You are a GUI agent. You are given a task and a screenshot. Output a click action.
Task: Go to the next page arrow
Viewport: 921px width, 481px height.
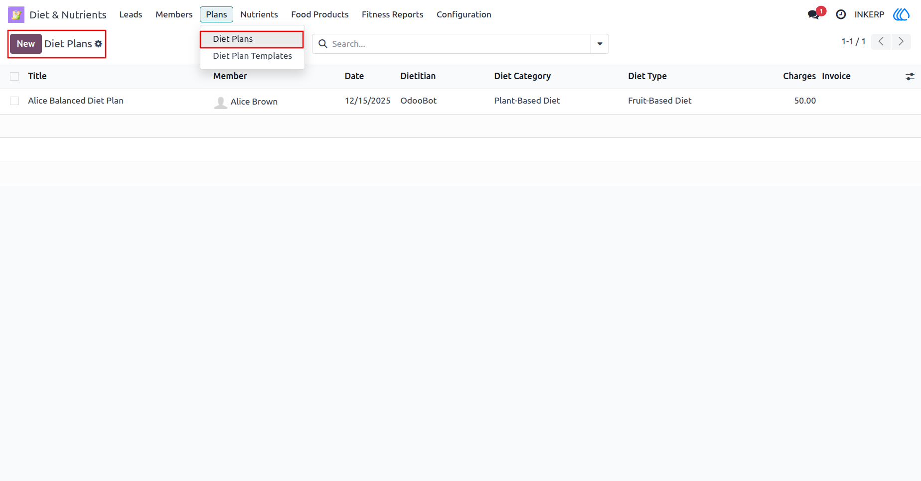pyautogui.click(x=901, y=41)
